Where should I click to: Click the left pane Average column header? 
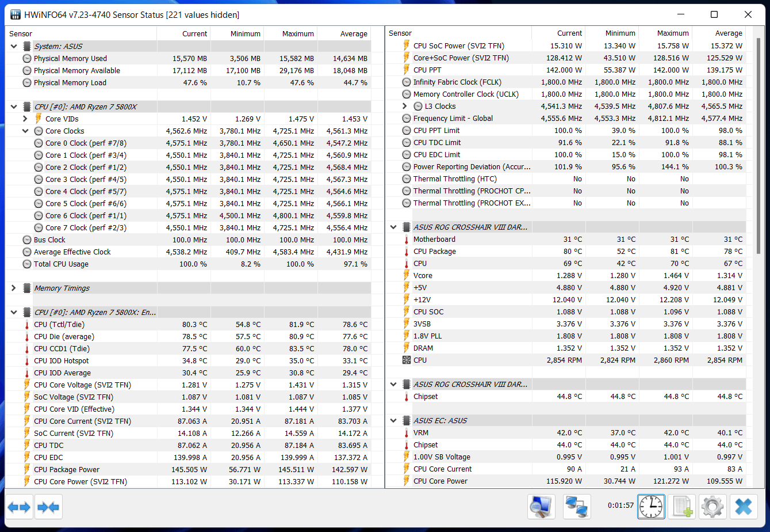[x=344, y=33]
